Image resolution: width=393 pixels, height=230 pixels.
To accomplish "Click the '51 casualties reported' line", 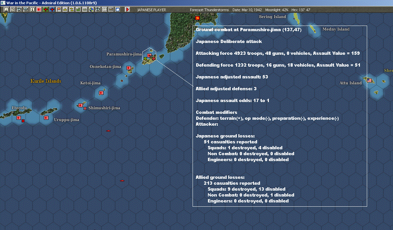I will pyautogui.click(x=231, y=142).
